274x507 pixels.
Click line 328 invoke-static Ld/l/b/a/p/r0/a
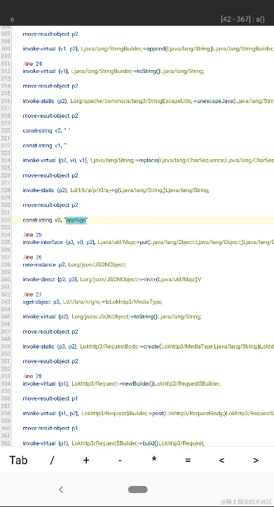[116, 190]
